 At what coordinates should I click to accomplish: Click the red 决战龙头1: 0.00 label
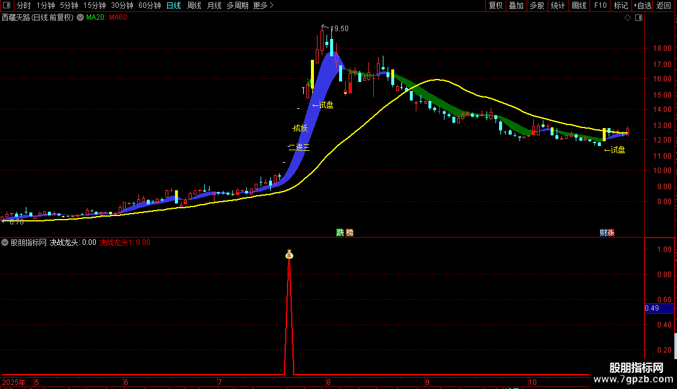125,242
